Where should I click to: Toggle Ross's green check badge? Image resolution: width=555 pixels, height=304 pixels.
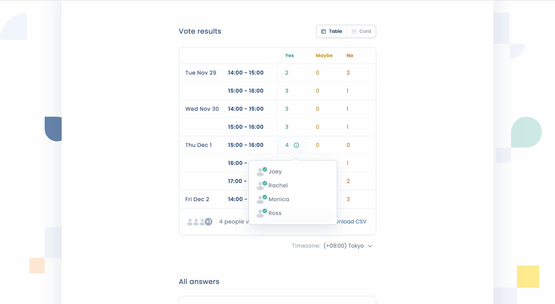[264, 210]
